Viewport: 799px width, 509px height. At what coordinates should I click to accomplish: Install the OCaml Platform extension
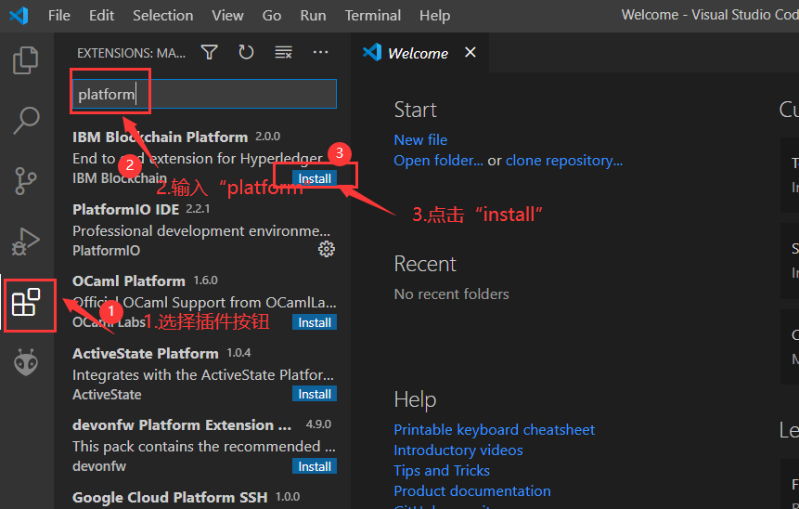(x=315, y=322)
